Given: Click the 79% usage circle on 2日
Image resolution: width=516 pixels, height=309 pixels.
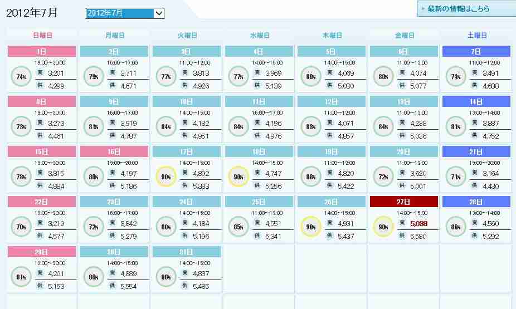Looking at the screenshot, I should coord(94,77).
